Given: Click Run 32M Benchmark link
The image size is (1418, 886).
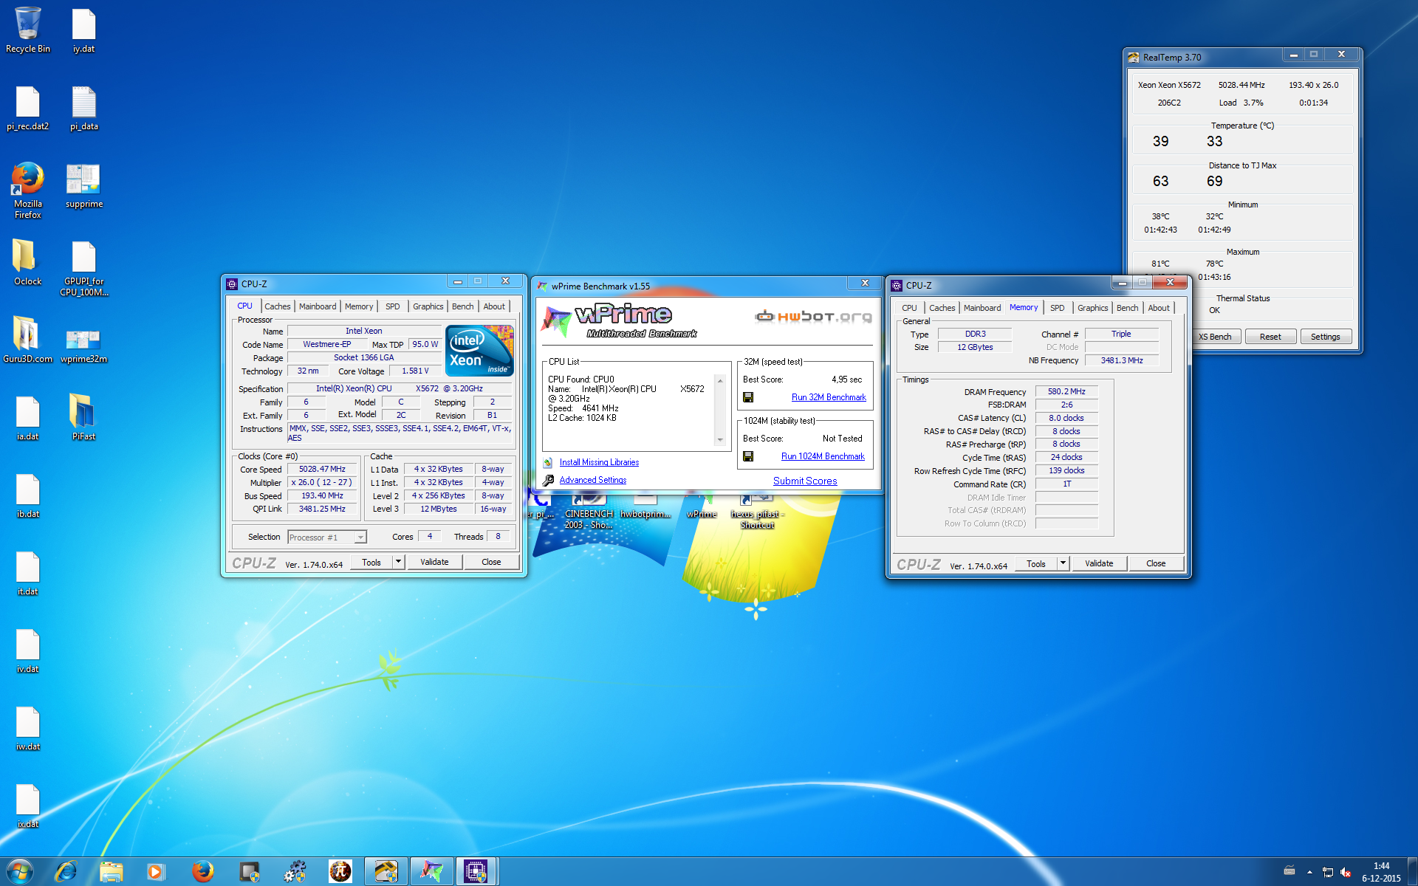Looking at the screenshot, I should 829,397.
